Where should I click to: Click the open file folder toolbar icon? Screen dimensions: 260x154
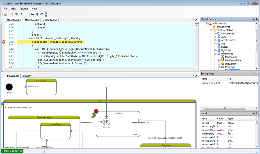(x=5, y=14)
